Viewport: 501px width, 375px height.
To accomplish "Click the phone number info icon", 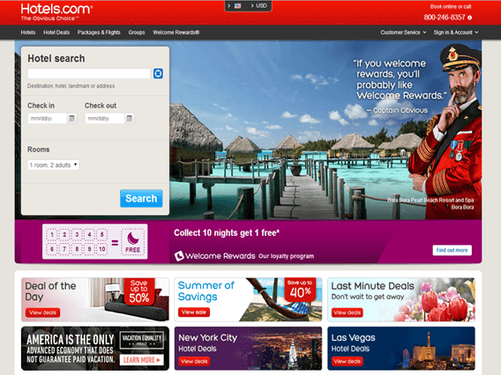I will point(469,18).
